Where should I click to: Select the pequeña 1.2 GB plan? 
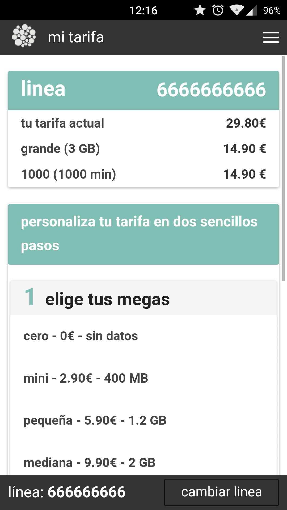(95, 420)
